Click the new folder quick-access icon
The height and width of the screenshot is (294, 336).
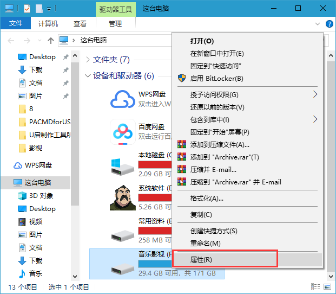click(x=39, y=9)
